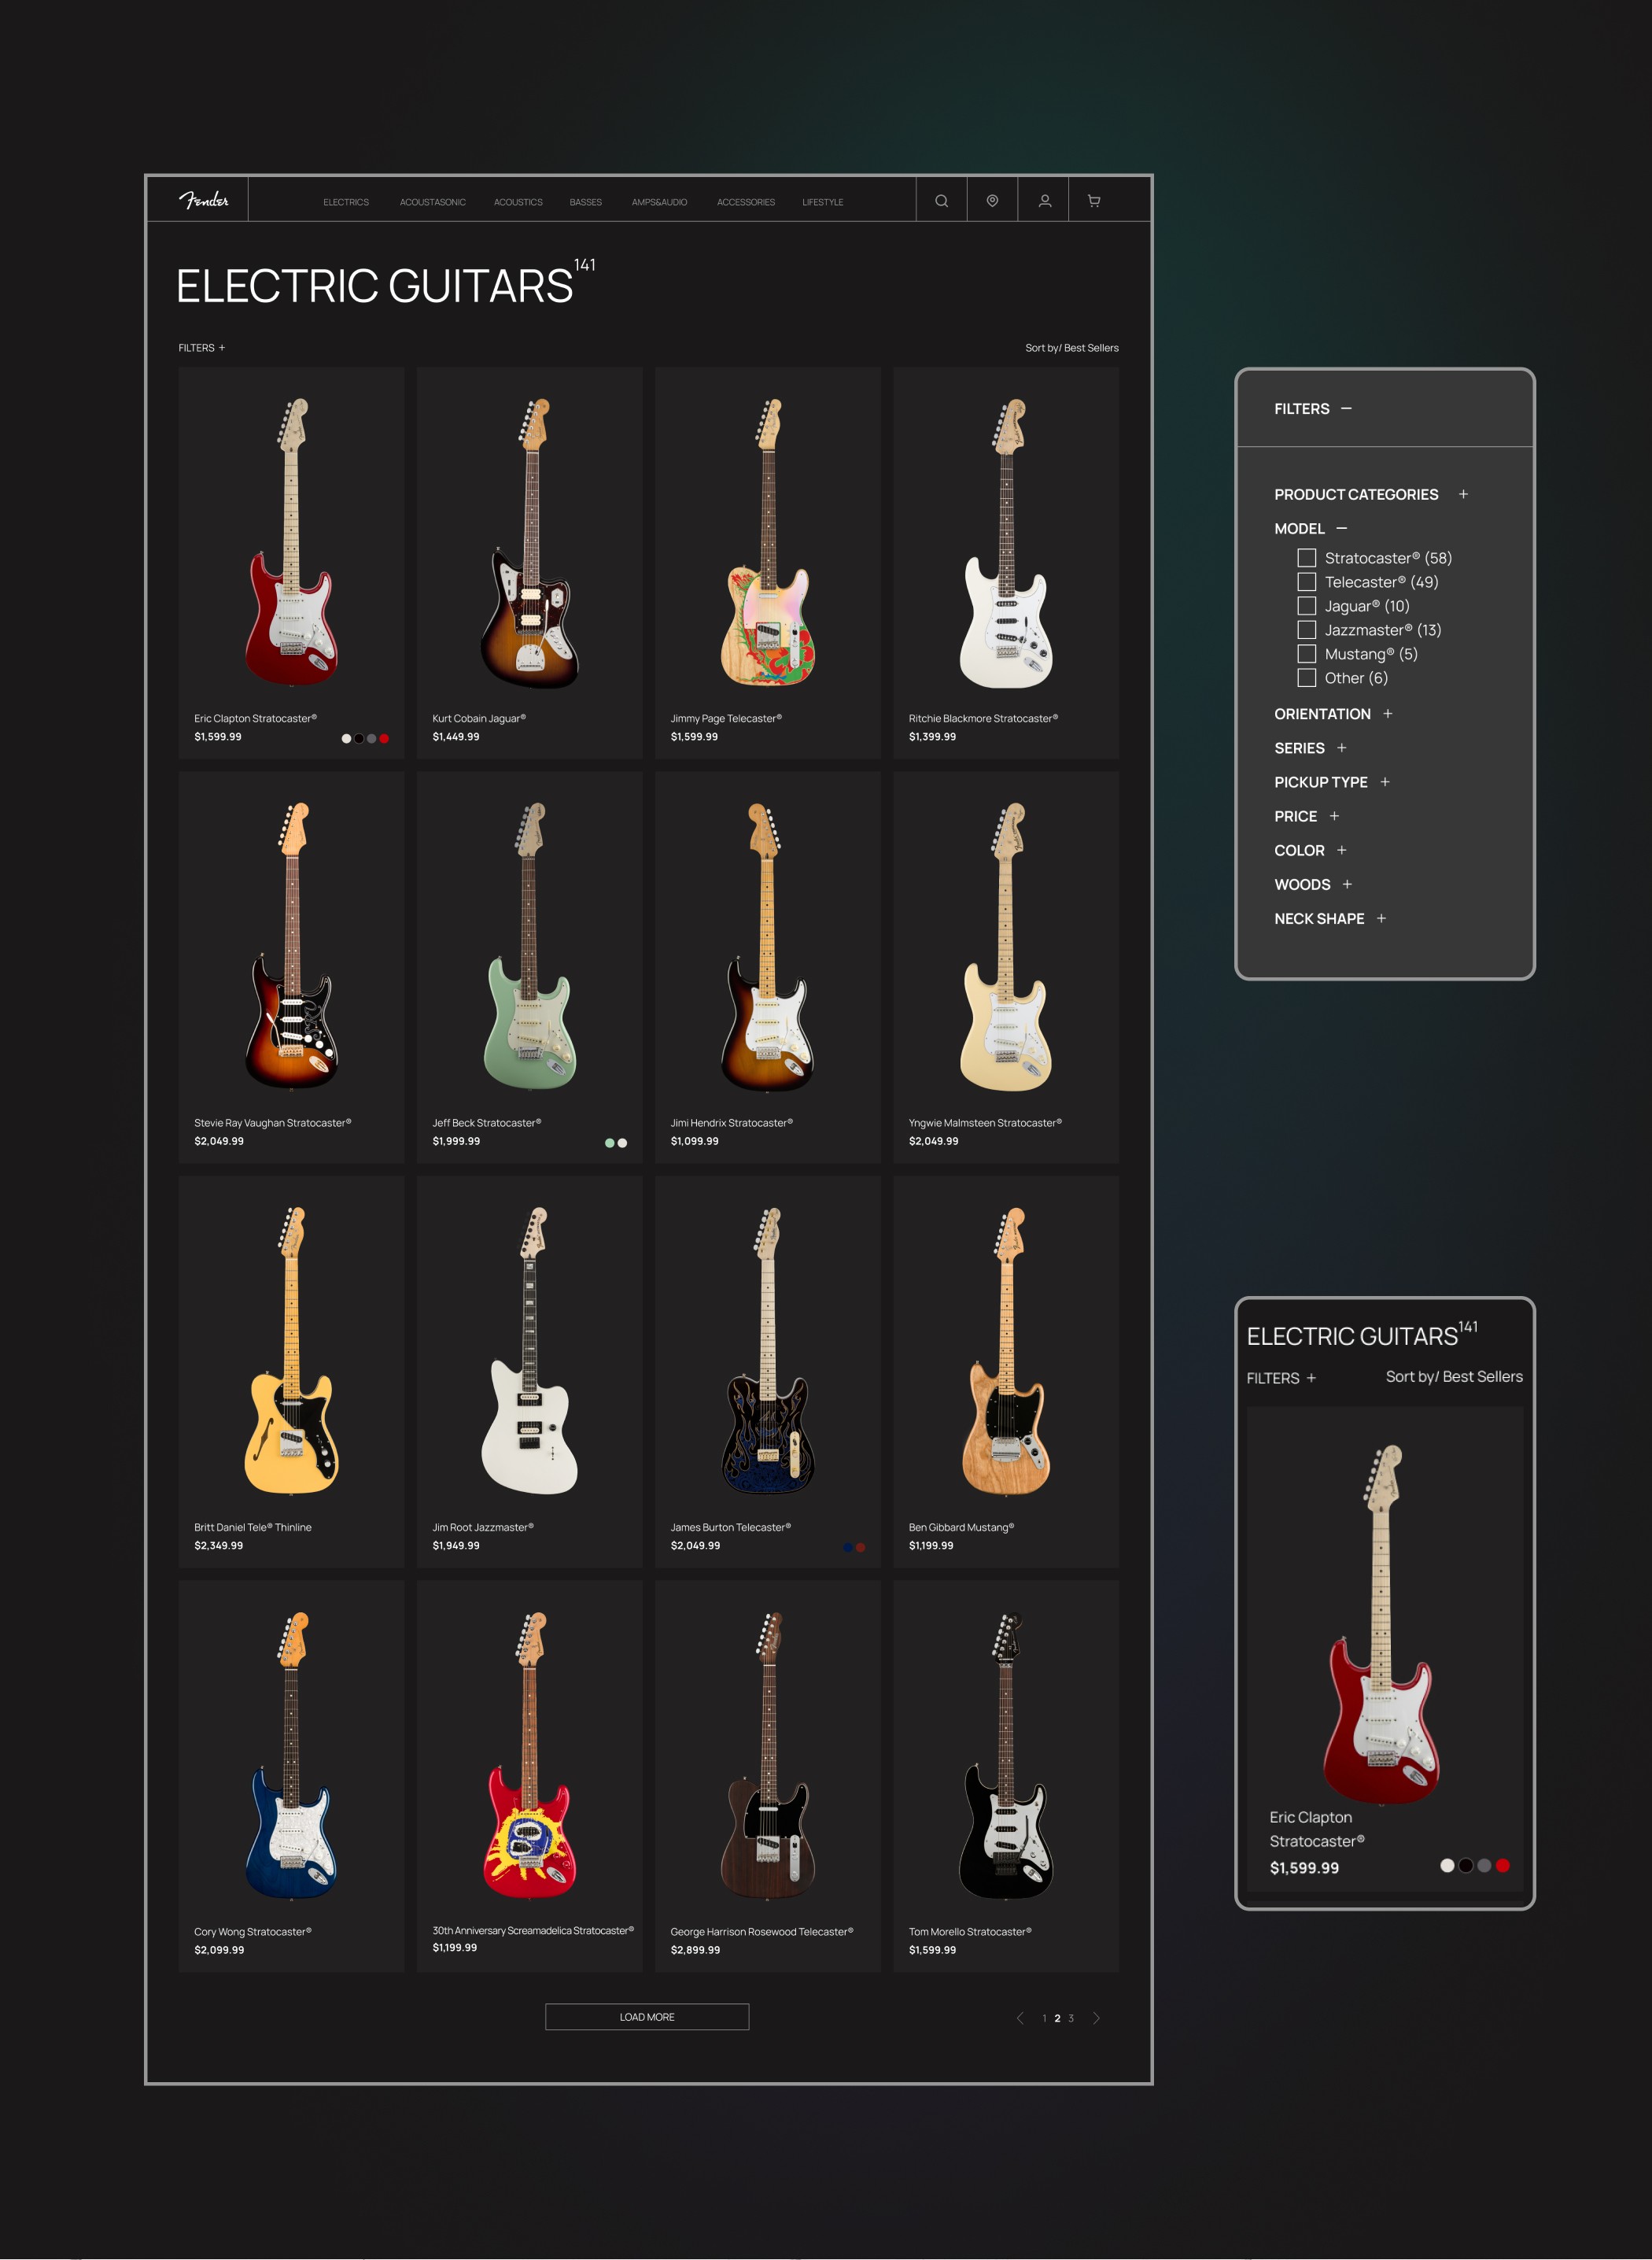Image resolution: width=1652 pixels, height=2260 pixels.
Task: Check the Telecaster (49) checkbox
Action: 1306,582
